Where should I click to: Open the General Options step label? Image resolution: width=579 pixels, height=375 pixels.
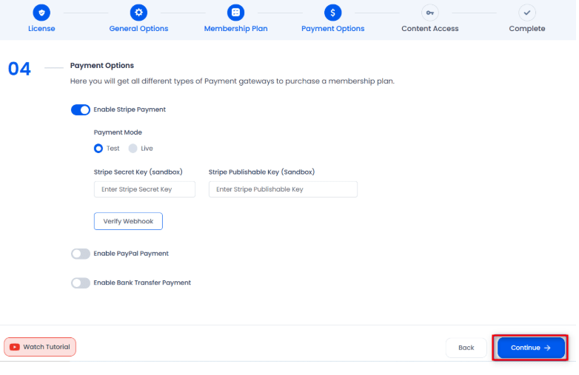point(138,28)
